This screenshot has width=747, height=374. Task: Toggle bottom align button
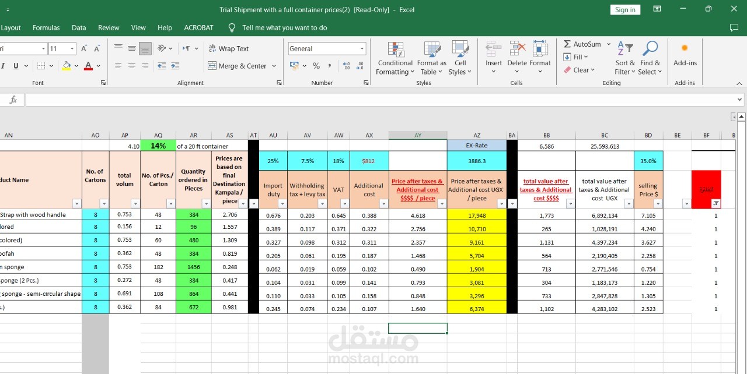145,48
